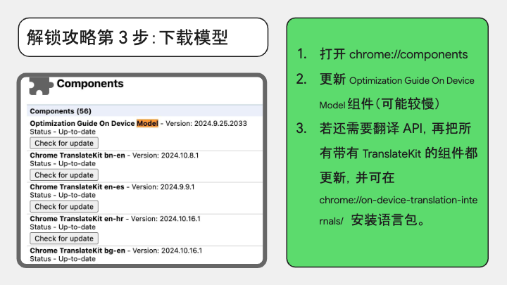Click 'chrome://on-device-translation-inte' URL text
This screenshot has height=285, width=507.
click(399, 201)
